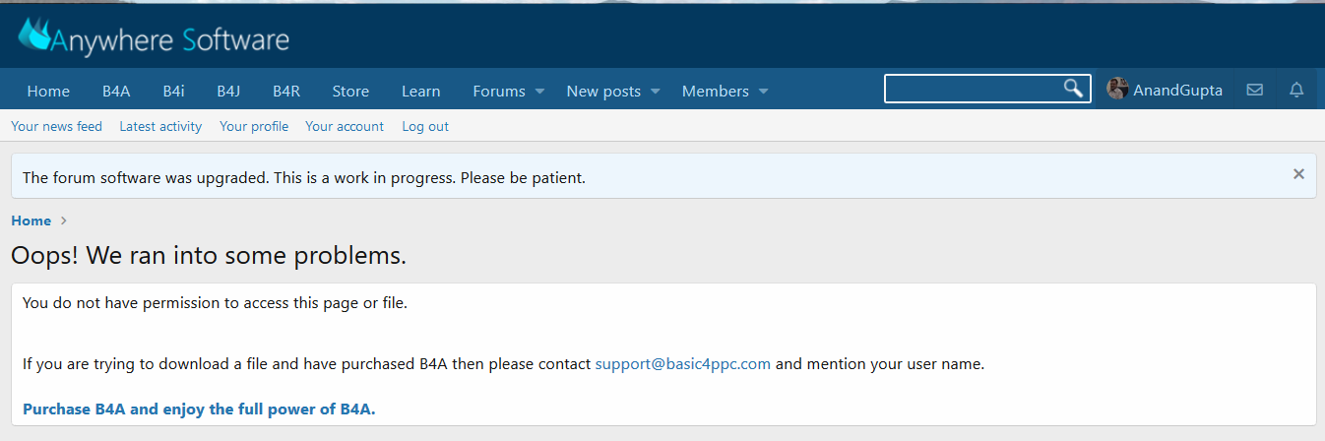The image size is (1325, 441).
Task: Click the search magnifier icon
Action: click(1073, 90)
